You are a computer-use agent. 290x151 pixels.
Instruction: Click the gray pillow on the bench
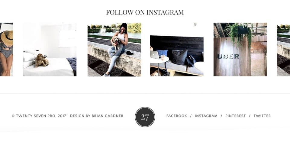[179, 57]
